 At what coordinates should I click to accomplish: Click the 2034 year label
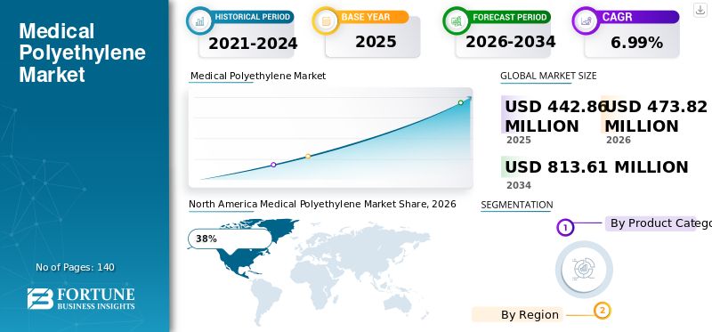[519, 185]
